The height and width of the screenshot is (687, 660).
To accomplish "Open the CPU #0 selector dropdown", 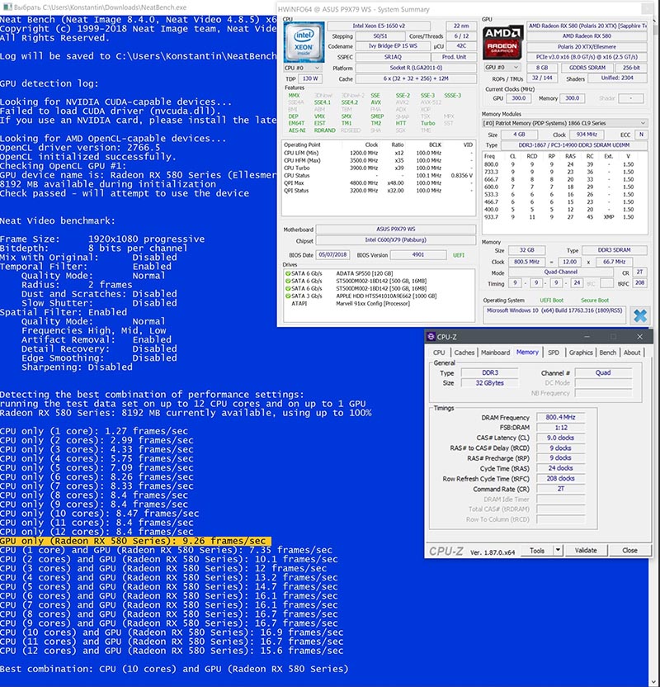I will [x=303, y=68].
